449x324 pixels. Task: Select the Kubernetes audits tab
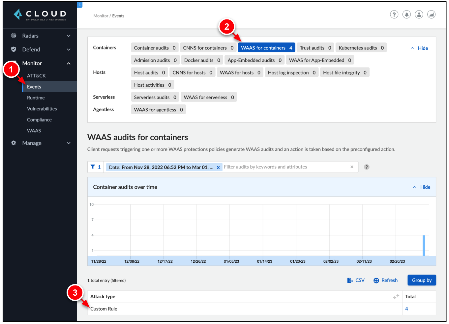pos(361,48)
